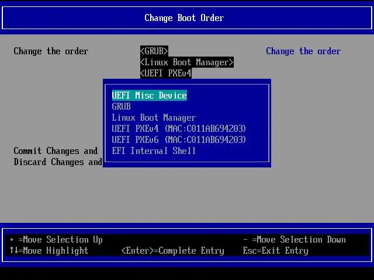The height and width of the screenshot is (280, 374).
Task: Click the 'Discard Changes and' option
Action: 58,162
